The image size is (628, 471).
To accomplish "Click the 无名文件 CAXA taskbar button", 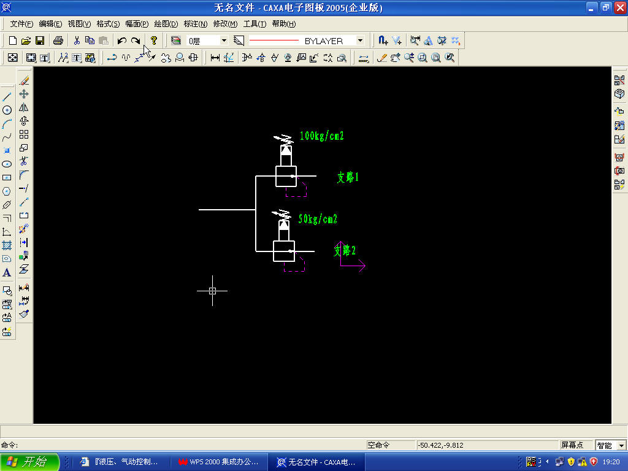I will [x=316, y=462].
